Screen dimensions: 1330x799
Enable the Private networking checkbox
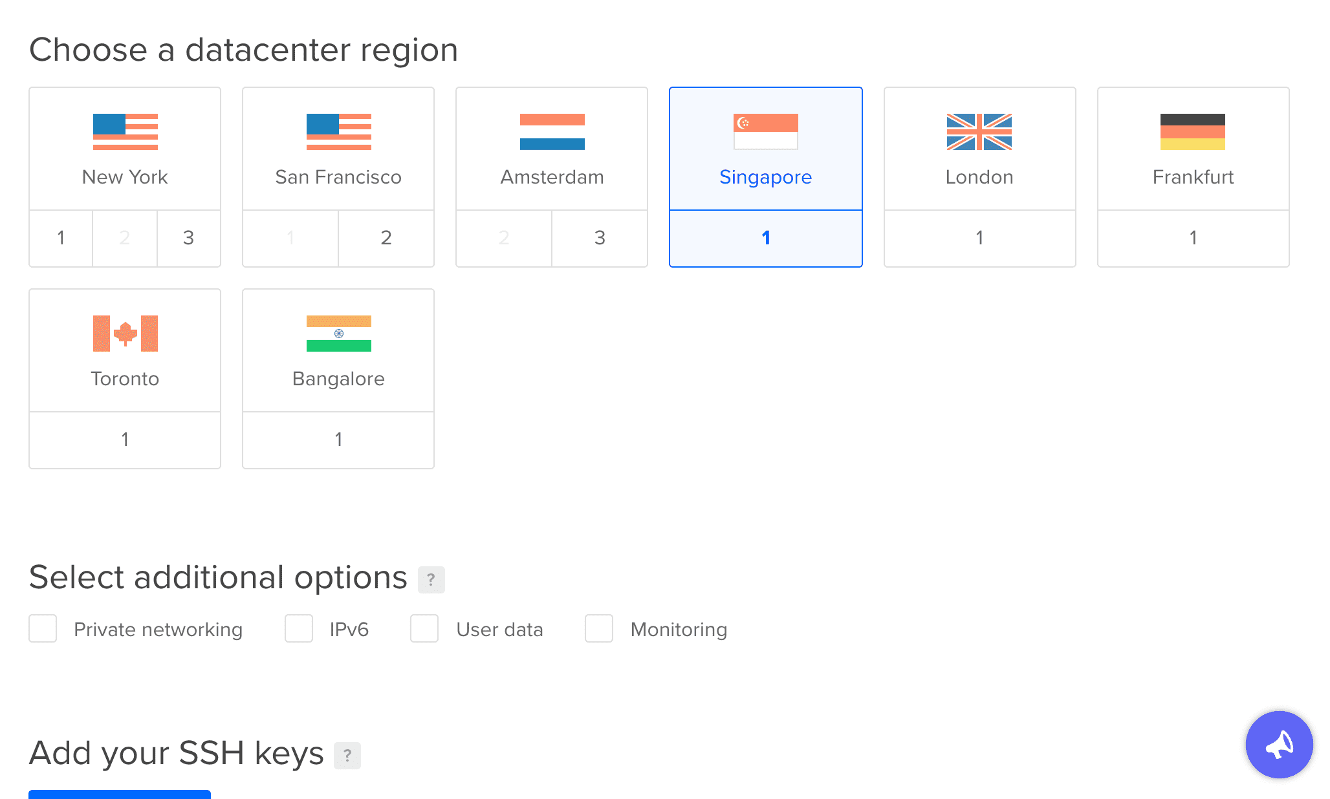(x=43, y=628)
